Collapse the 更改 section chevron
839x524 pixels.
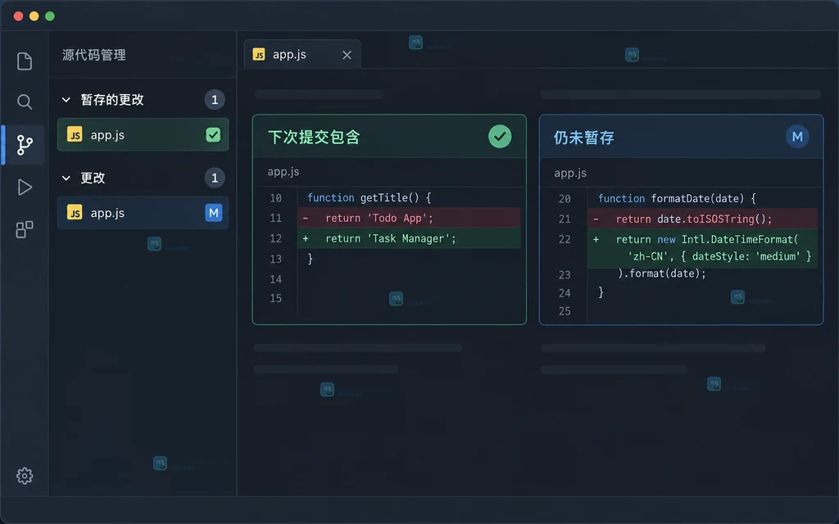(x=66, y=178)
